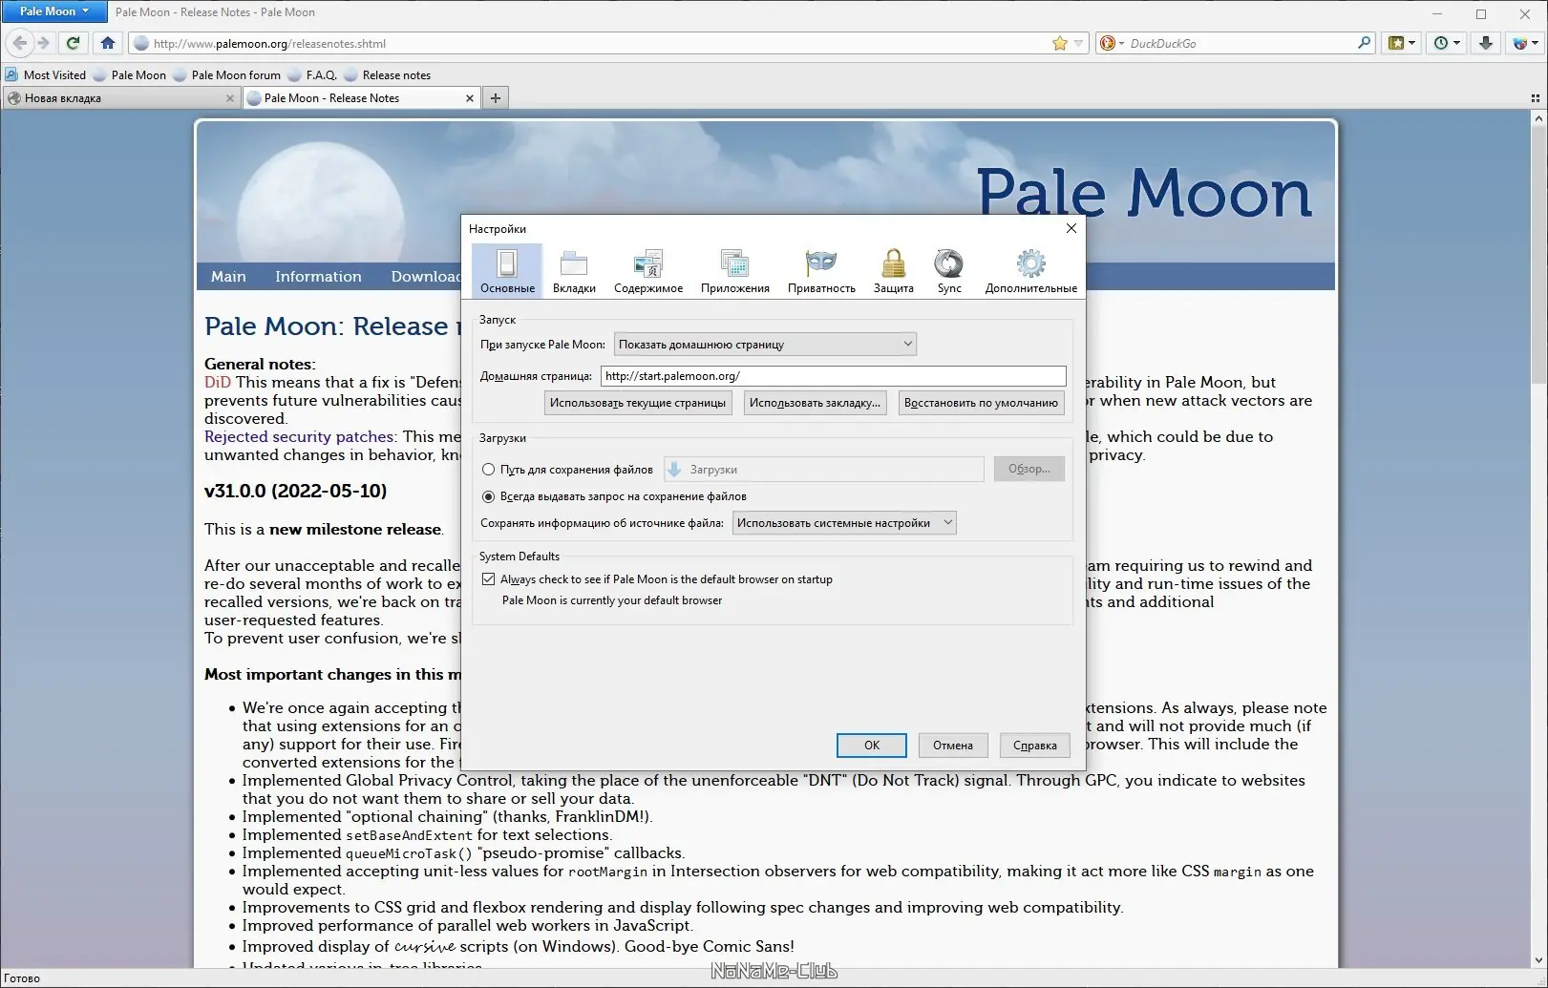Open the Most Visited bookmarks folder
Viewport: 1548px width, 988px height.
46,75
